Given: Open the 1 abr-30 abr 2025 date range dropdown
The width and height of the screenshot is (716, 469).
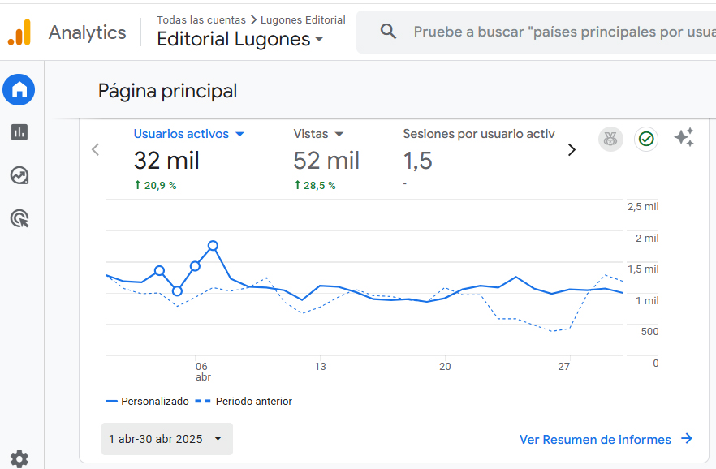Looking at the screenshot, I should pyautogui.click(x=167, y=439).
